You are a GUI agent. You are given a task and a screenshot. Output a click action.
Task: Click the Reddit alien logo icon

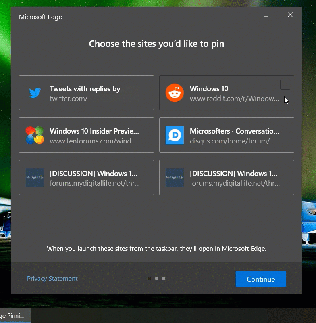[175, 93]
